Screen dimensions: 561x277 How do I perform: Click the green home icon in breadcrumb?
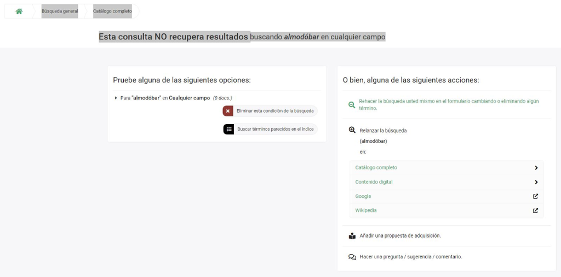pos(19,11)
